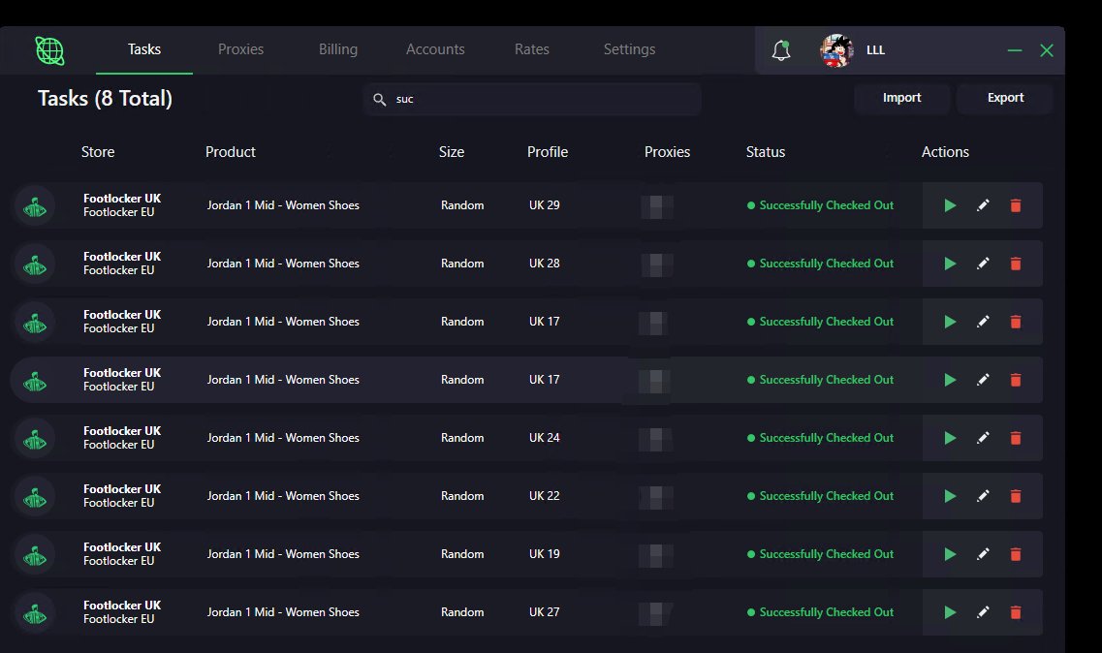Image resolution: width=1102 pixels, height=653 pixels.
Task: Switch to the Tasks tab
Action: [x=144, y=49]
